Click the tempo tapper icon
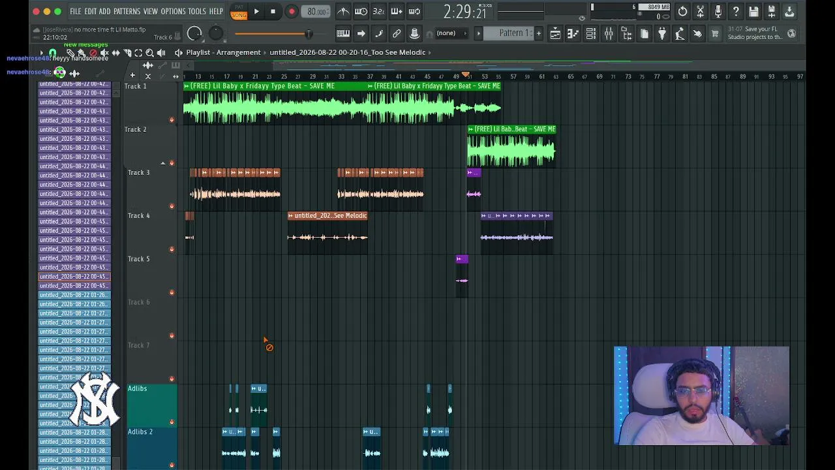This screenshot has height=470, width=835. point(680,33)
